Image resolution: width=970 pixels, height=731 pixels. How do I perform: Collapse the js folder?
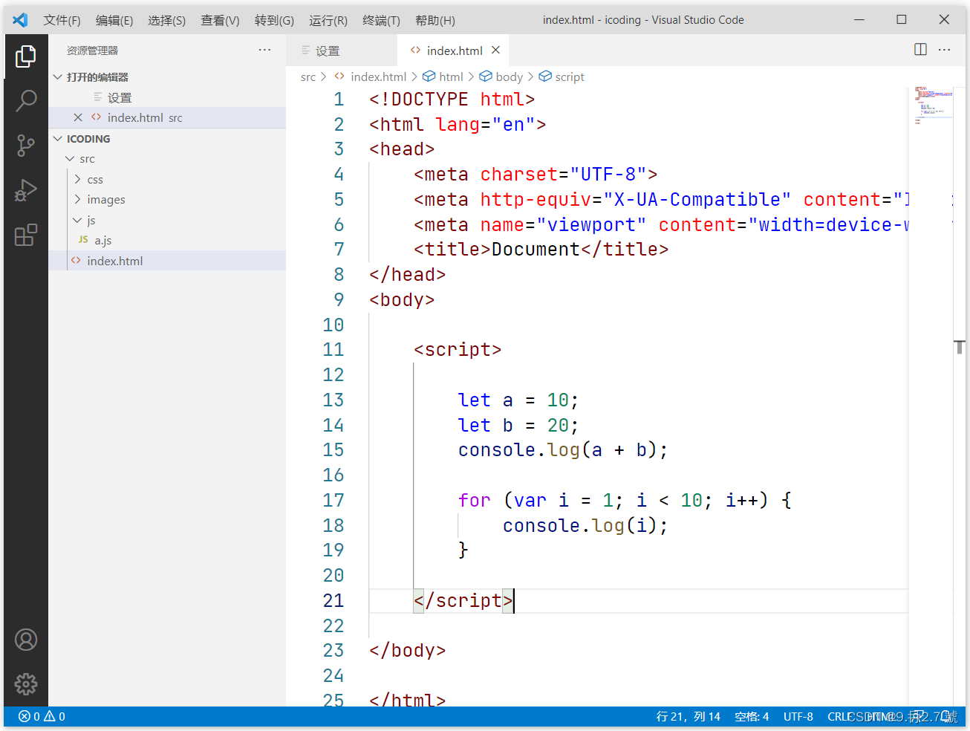(167, 221)
